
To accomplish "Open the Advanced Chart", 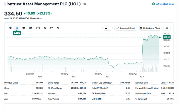I will (125, 28).
